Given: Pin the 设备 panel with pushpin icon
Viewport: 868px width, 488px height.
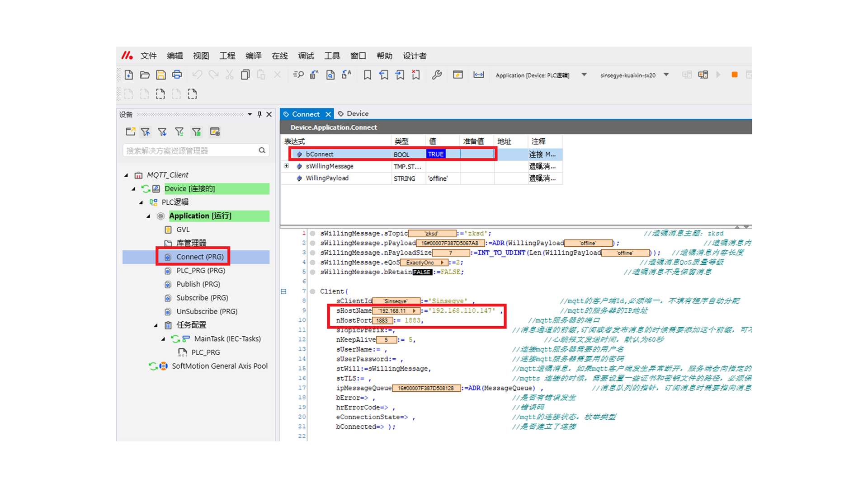Looking at the screenshot, I should (x=259, y=114).
